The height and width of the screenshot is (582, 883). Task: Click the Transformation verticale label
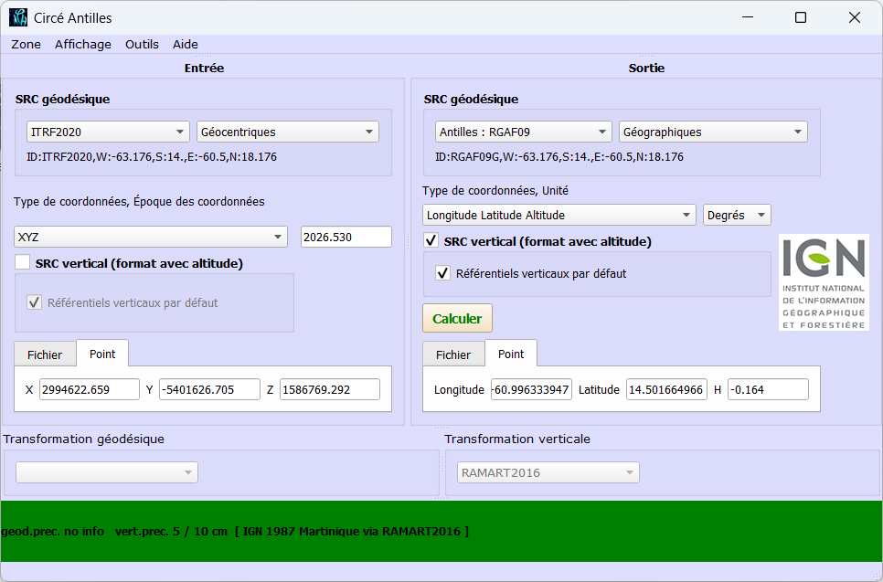517,439
